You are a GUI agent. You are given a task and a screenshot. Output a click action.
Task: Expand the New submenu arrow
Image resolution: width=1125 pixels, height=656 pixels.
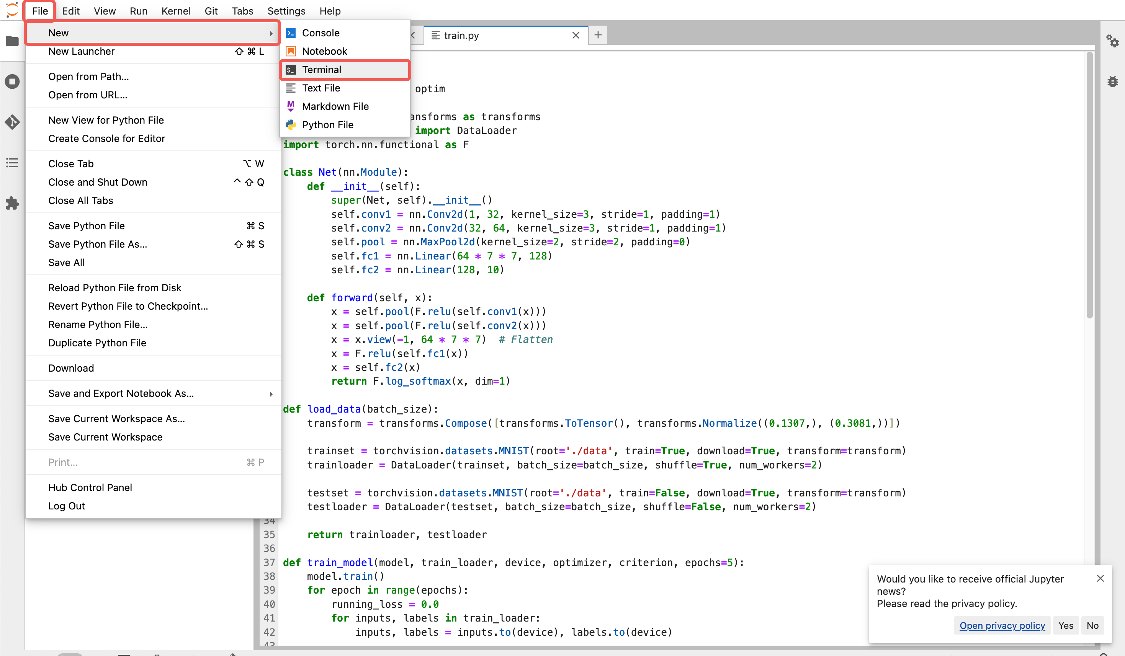[x=271, y=33]
